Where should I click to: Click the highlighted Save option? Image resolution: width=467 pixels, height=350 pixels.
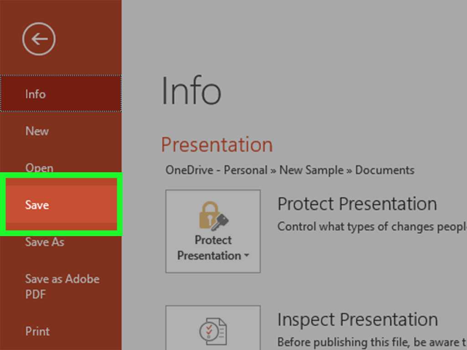(37, 205)
